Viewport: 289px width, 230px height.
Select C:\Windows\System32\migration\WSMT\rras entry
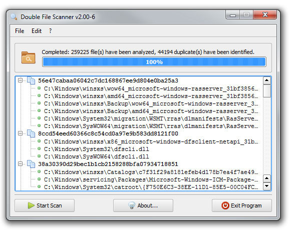pos(151,118)
